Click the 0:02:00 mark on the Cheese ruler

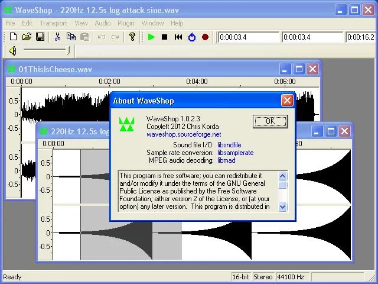[109, 82]
